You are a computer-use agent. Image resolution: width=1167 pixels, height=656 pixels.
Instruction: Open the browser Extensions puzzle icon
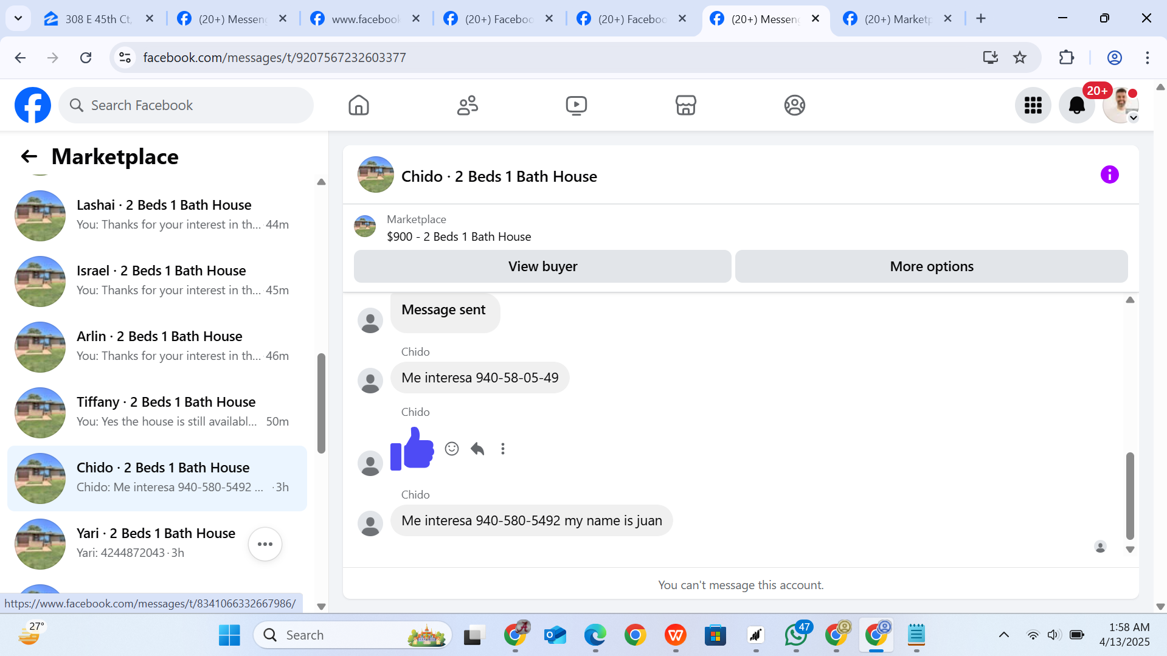tap(1067, 58)
